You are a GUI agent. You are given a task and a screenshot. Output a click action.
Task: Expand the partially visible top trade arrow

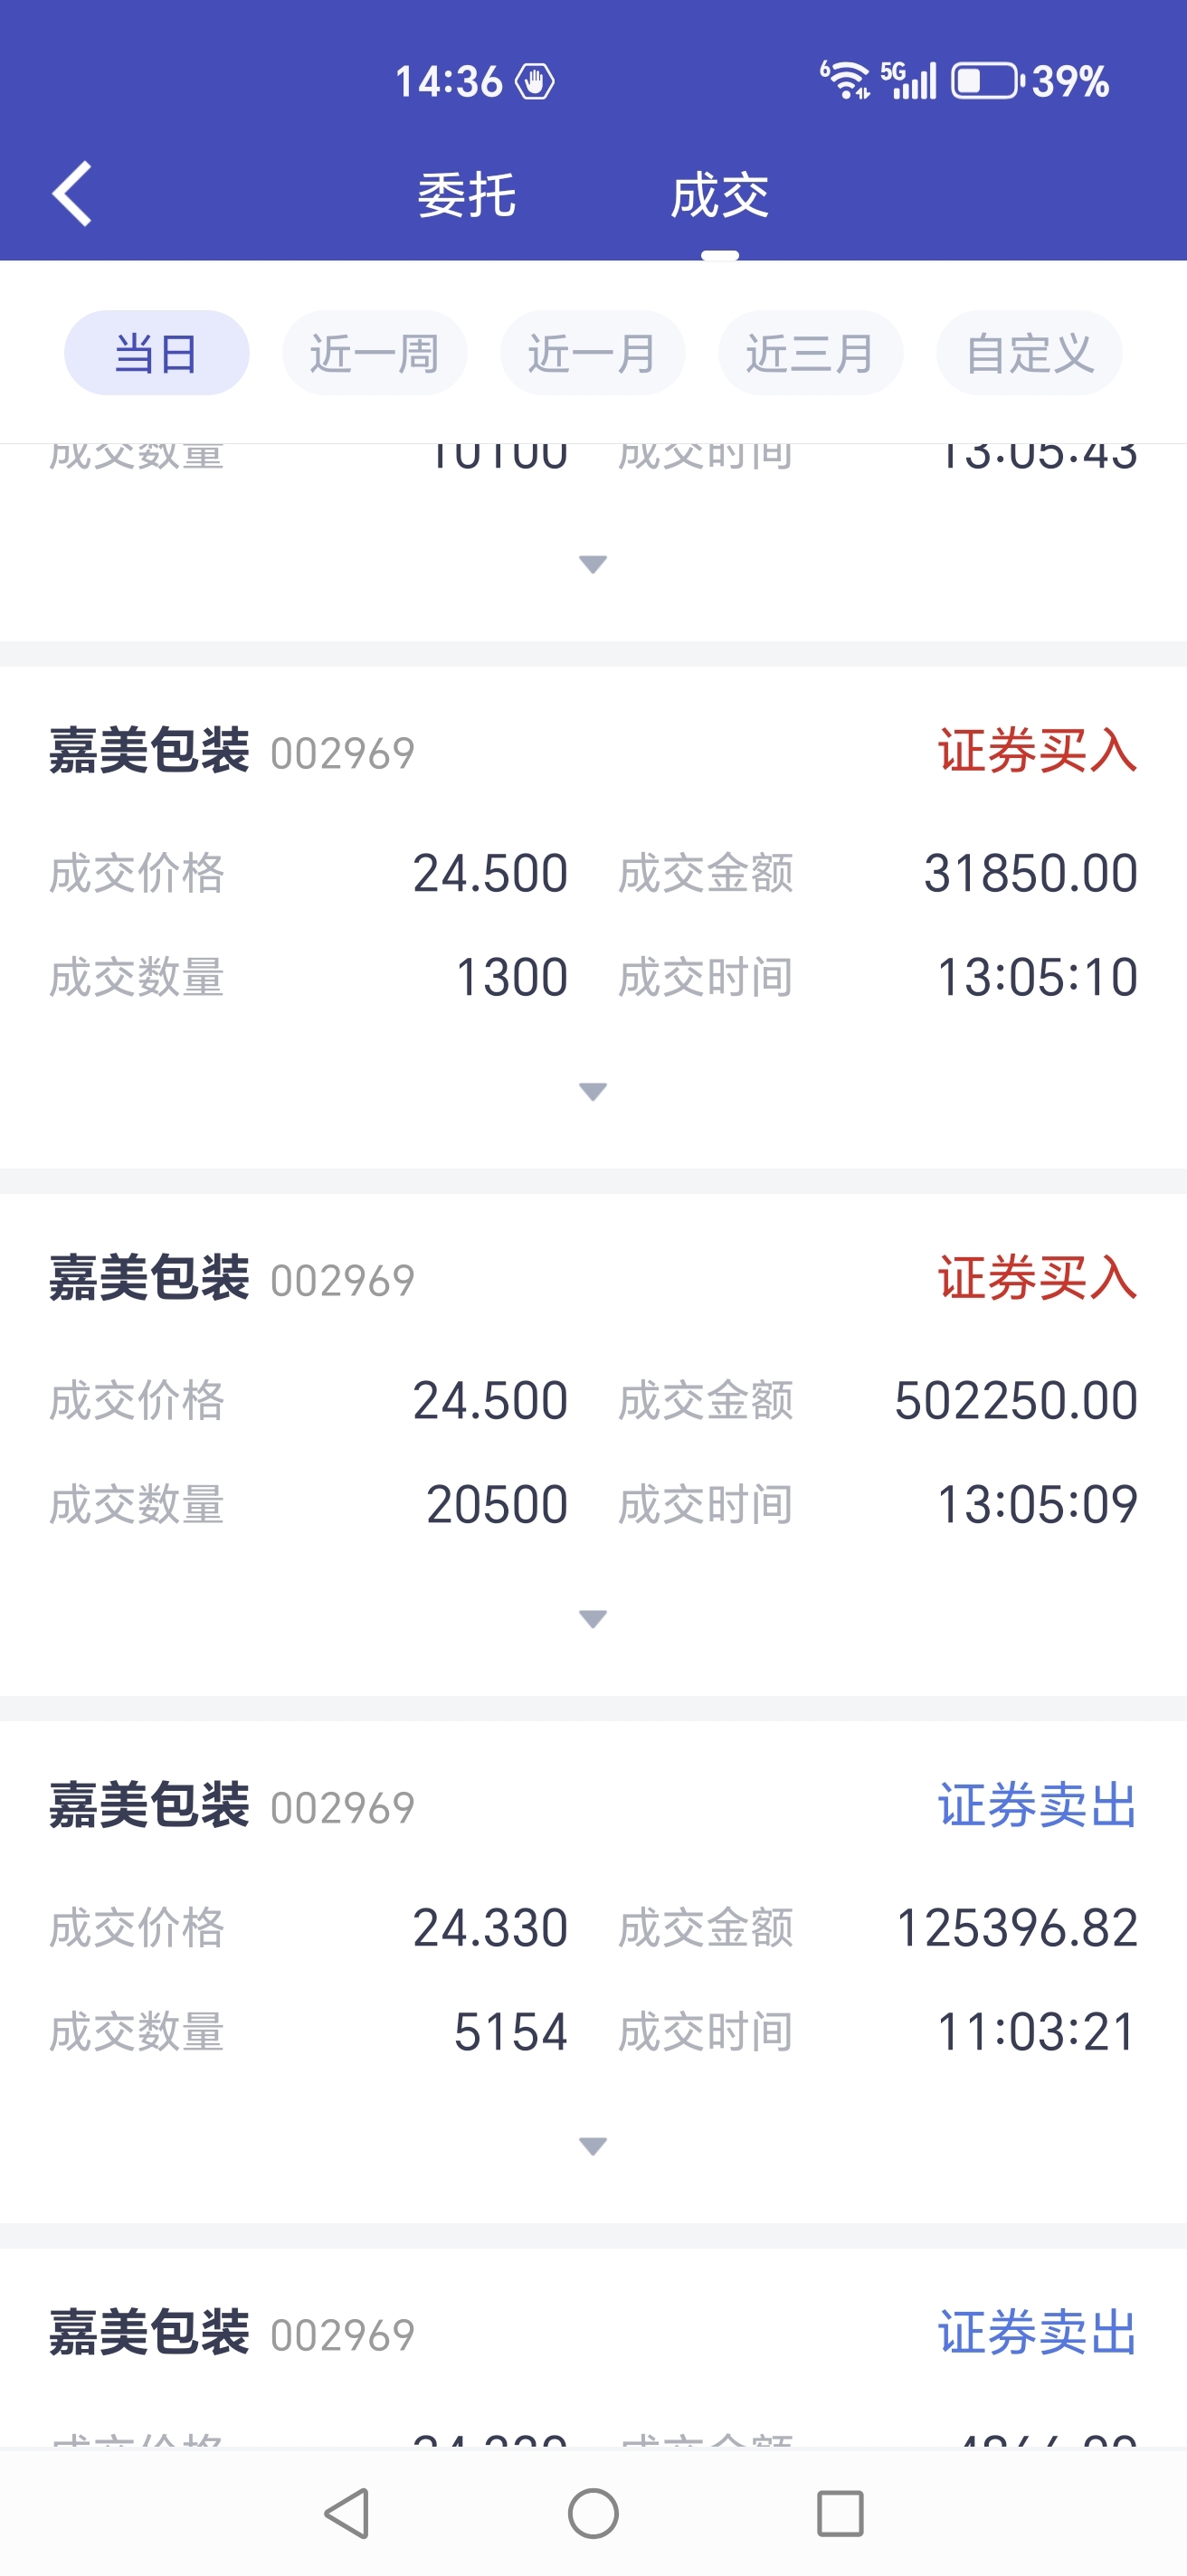(x=593, y=564)
